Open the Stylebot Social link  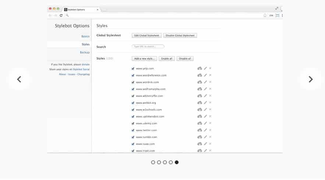(x=81, y=69)
